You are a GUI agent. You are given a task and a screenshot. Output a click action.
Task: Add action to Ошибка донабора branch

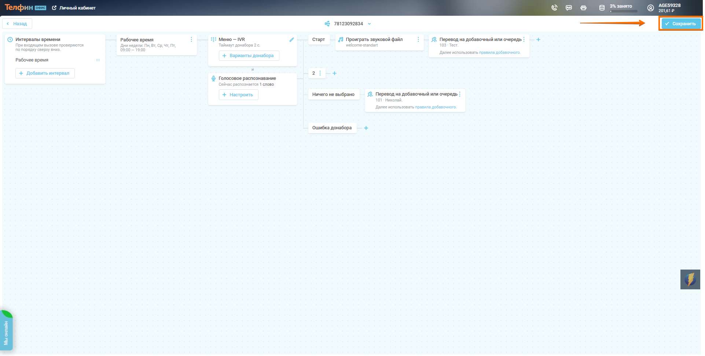[x=366, y=128]
